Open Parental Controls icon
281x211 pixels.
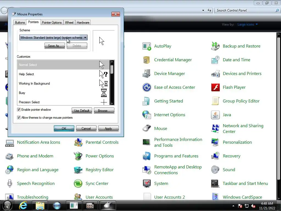78,142
